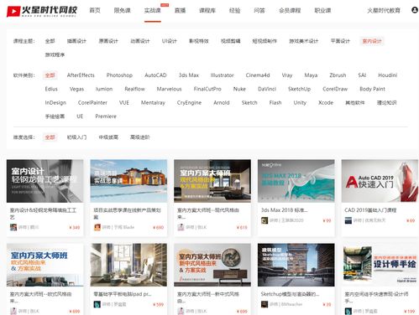Screen dimensions: 419x315
Task: Open 室内方案大师班 现代风格 thumbnail
Action: [212, 181]
